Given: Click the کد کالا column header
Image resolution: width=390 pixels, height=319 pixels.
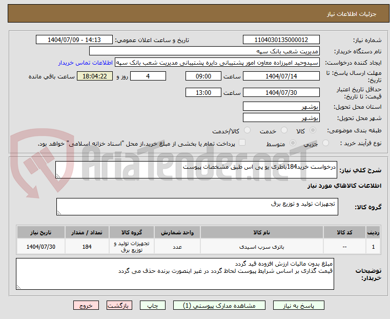Looking at the screenshot, I should pyautogui.click(x=344, y=232).
